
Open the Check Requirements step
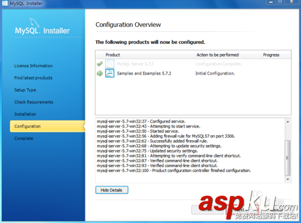pyautogui.click(x=34, y=102)
